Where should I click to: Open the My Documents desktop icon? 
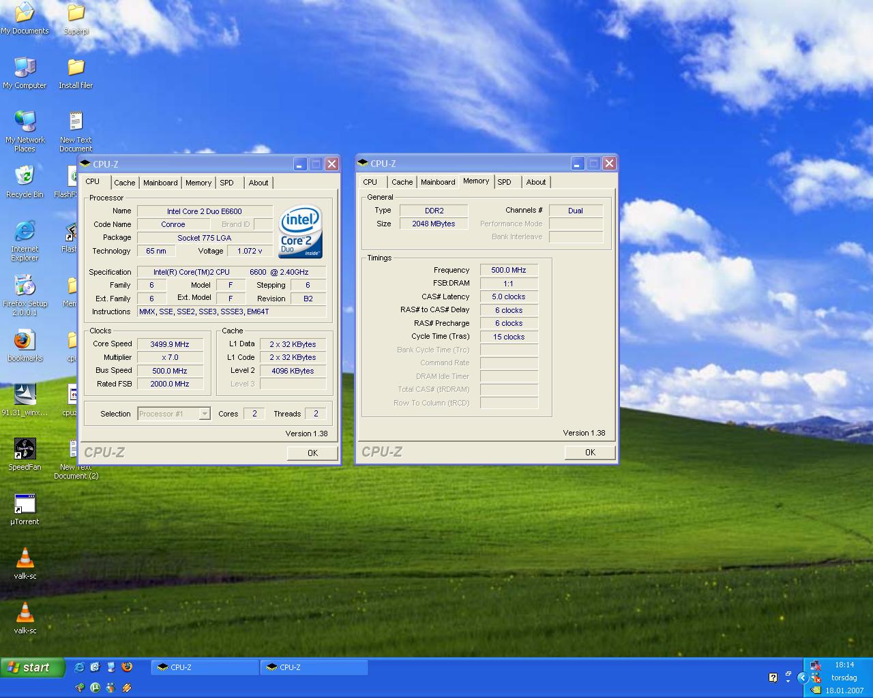click(25, 18)
